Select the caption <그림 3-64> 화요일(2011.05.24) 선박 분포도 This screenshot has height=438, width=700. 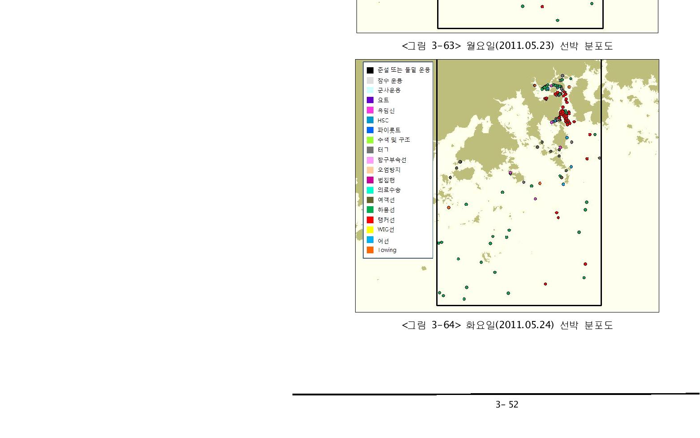pos(507,325)
